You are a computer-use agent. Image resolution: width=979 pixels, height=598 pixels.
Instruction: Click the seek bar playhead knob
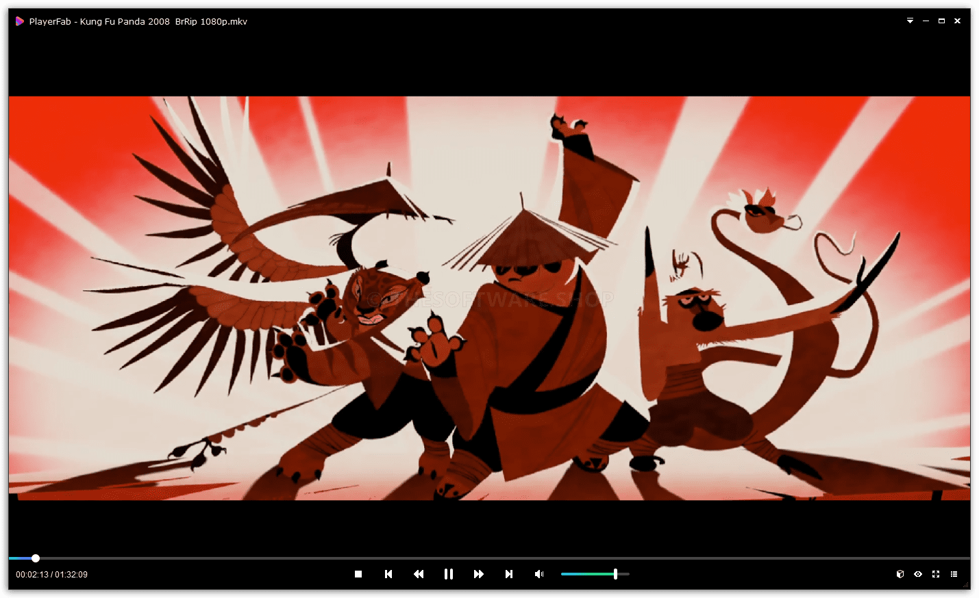[x=36, y=558]
